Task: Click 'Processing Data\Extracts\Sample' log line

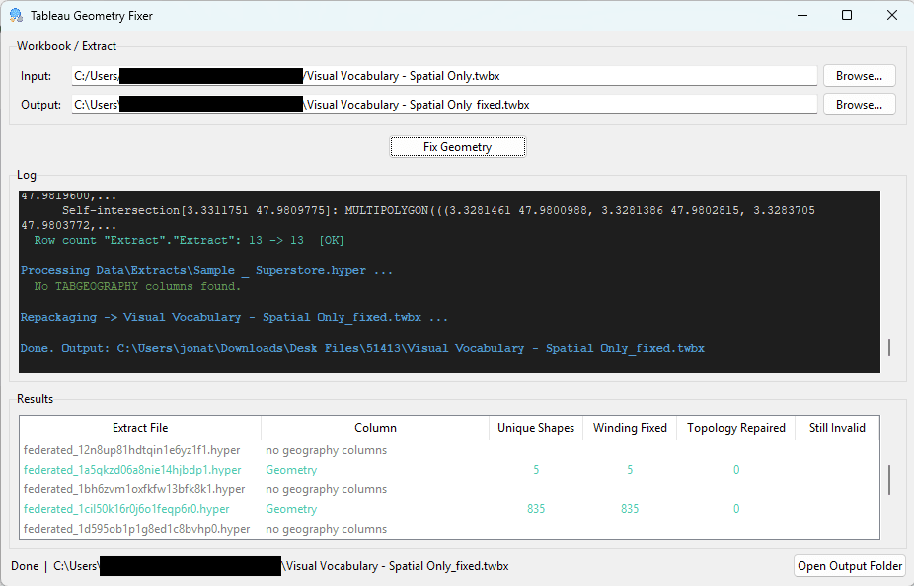Action: tap(207, 270)
